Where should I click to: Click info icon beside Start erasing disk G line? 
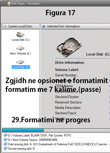coord(5,144)
